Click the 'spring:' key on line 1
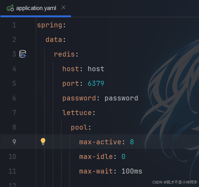199x187 pixels. (51, 25)
